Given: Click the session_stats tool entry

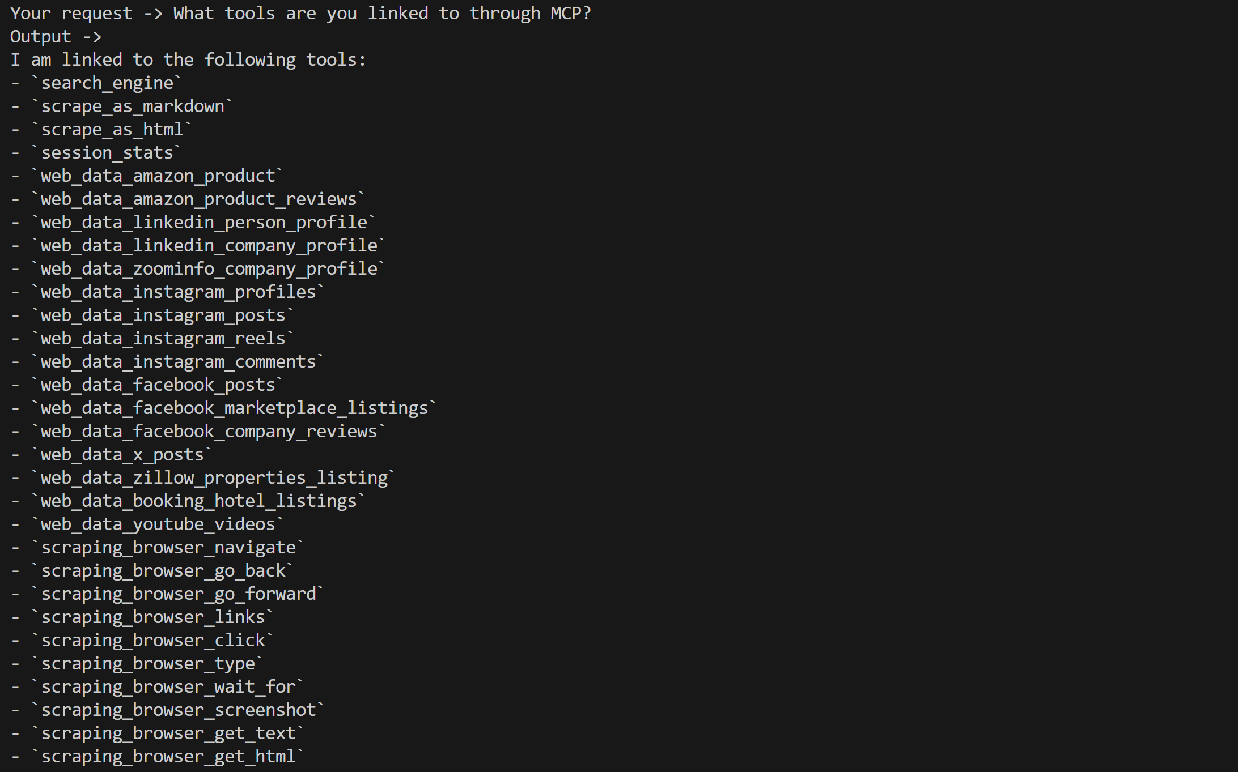Looking at the screenshot, I should point(107,153).
